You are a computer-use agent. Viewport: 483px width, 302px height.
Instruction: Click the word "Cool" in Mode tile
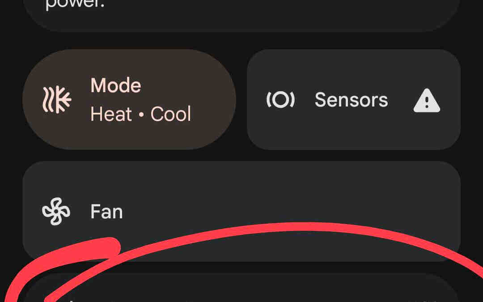point(171,114)
